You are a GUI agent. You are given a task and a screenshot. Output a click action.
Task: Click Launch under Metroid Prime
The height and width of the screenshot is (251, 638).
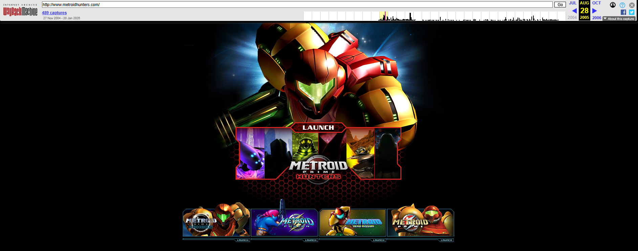click(x=446, y=240)
